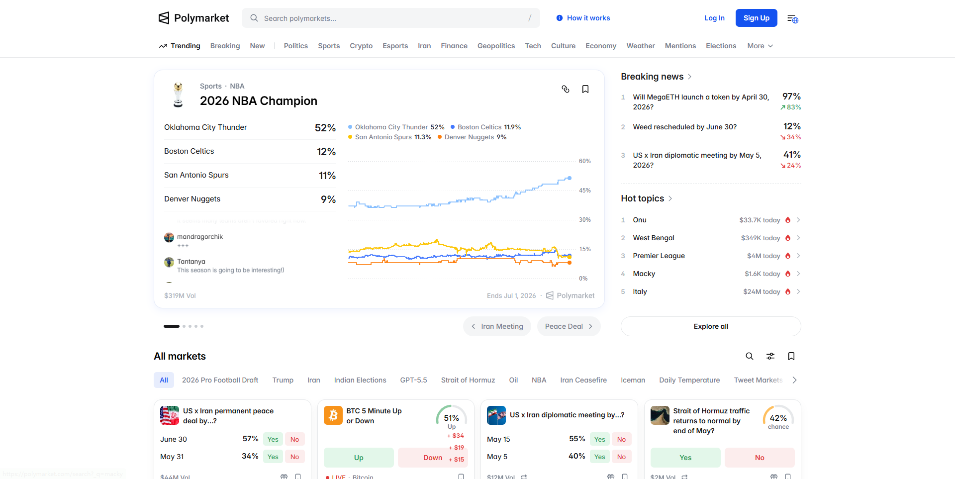Click the Polymarket logo icon
Screen dimensions: 955x479
click(164, 18)
